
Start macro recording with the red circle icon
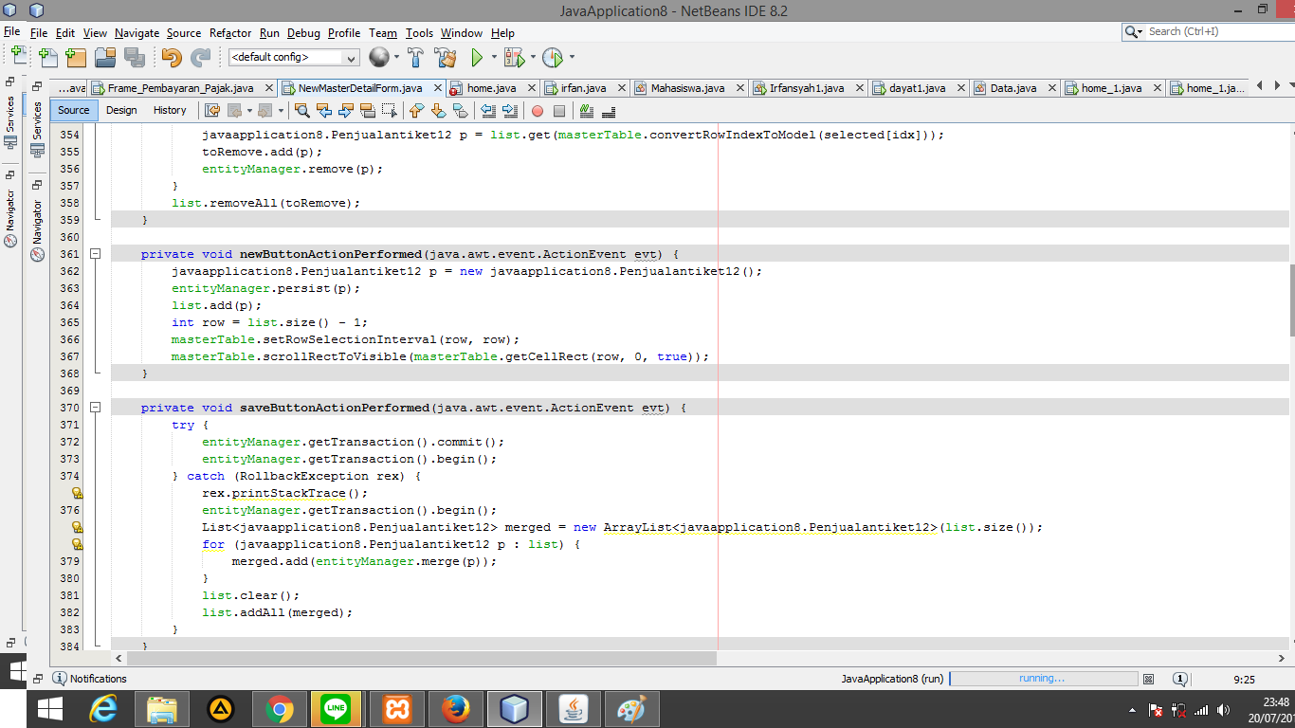[x=538, y=111]
